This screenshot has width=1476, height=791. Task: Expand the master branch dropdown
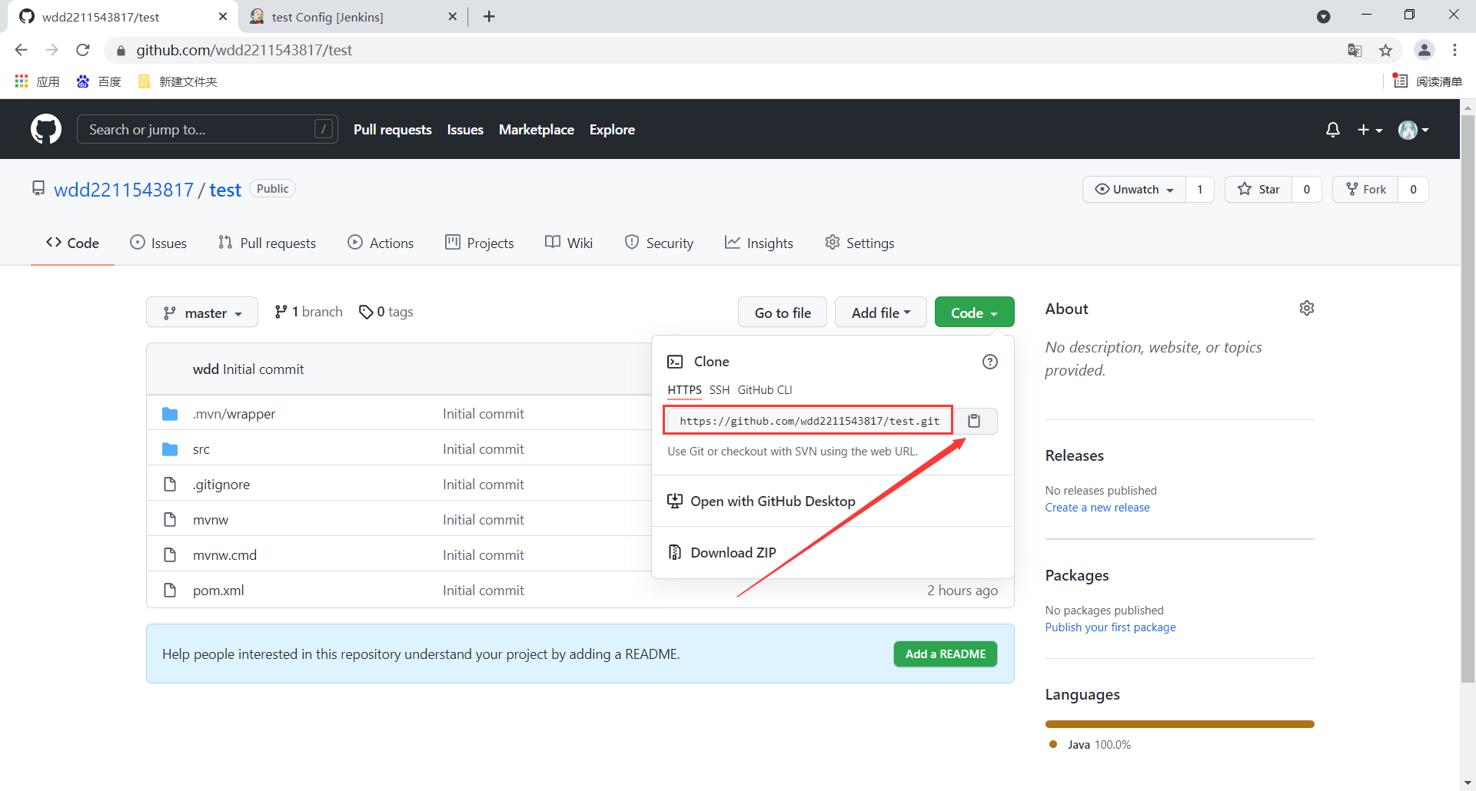coord(202,313)
